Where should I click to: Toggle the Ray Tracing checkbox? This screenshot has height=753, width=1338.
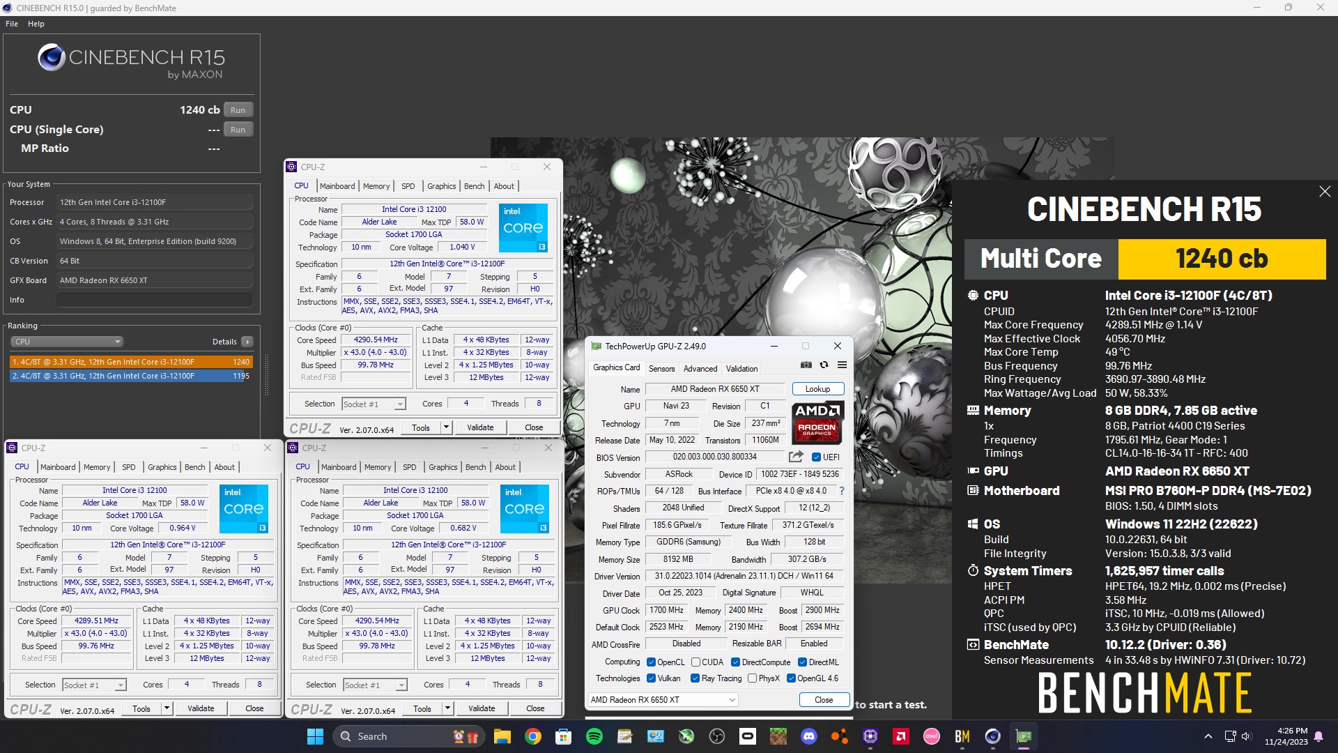click(x=695, y=678)
